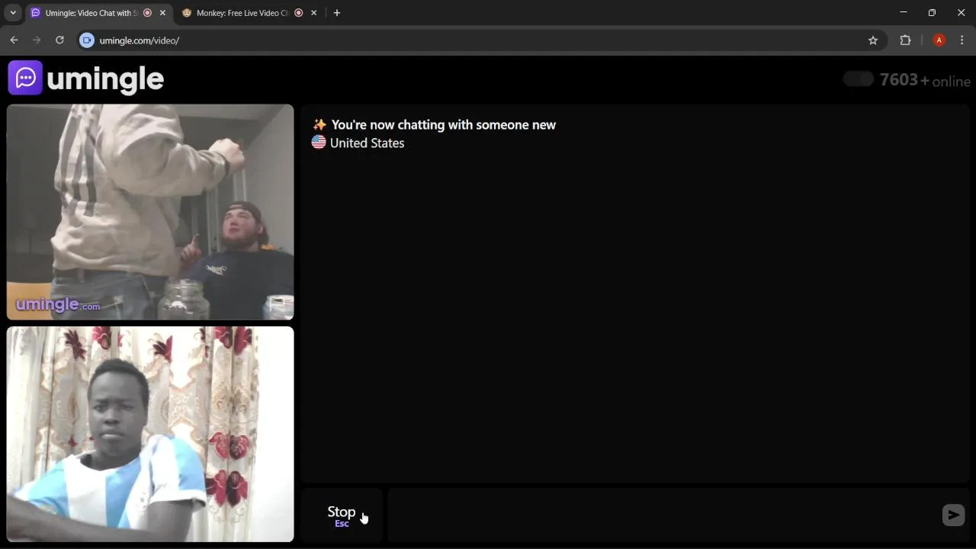Click the United States country label
Screen dimensions: 976x549
click(x=367, y=143)
